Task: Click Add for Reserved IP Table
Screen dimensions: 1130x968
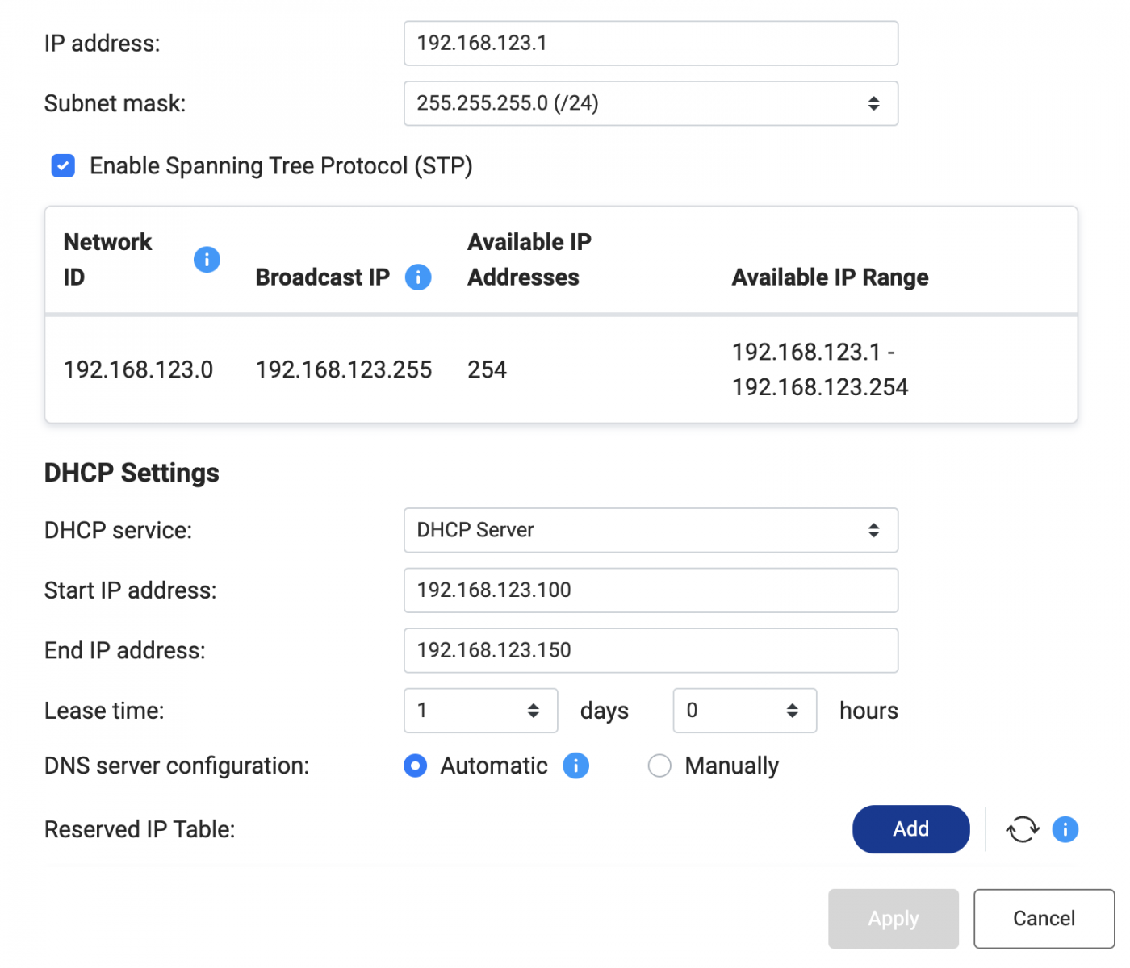Action: [910, 829]
